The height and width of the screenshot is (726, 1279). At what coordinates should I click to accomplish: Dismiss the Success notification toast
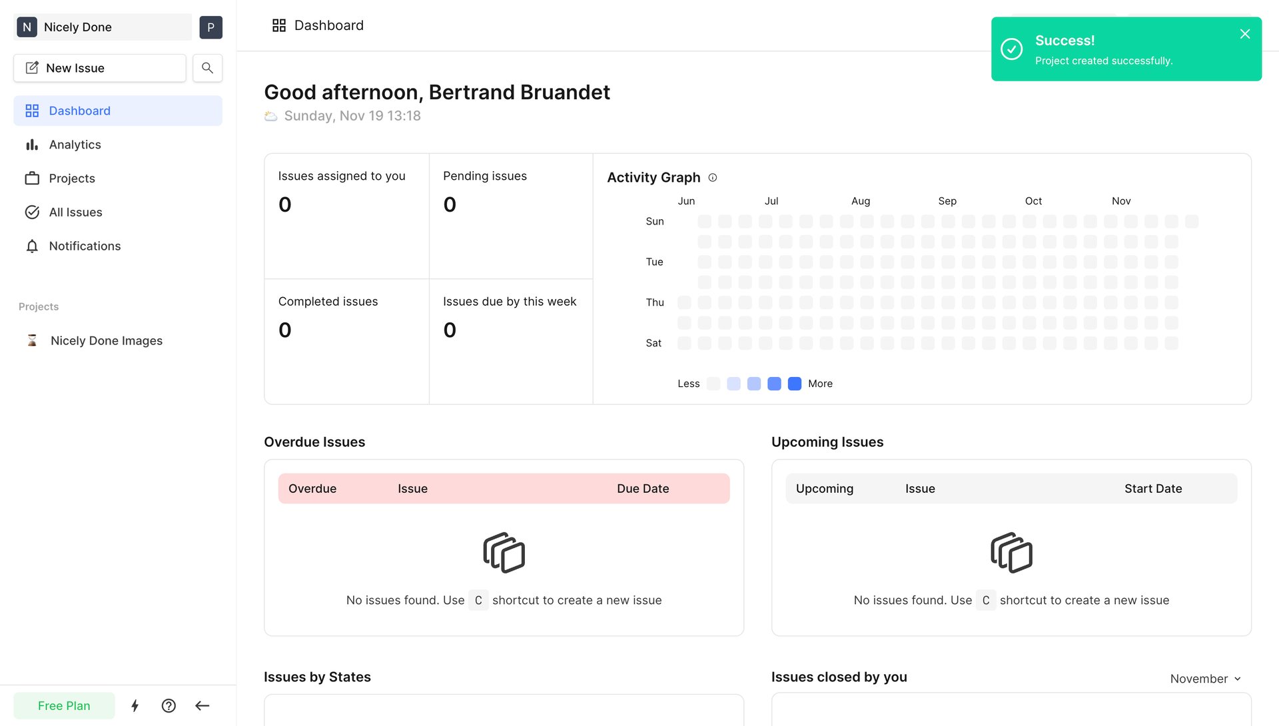[1244, 33]
